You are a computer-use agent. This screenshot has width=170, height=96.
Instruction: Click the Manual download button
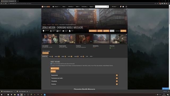coord(123,31)
